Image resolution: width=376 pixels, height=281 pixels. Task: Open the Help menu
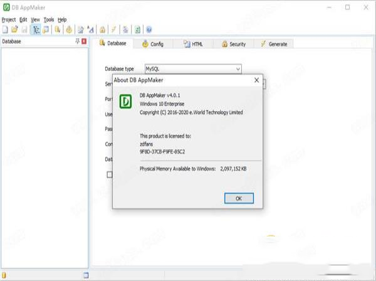[x=62, y=19]
